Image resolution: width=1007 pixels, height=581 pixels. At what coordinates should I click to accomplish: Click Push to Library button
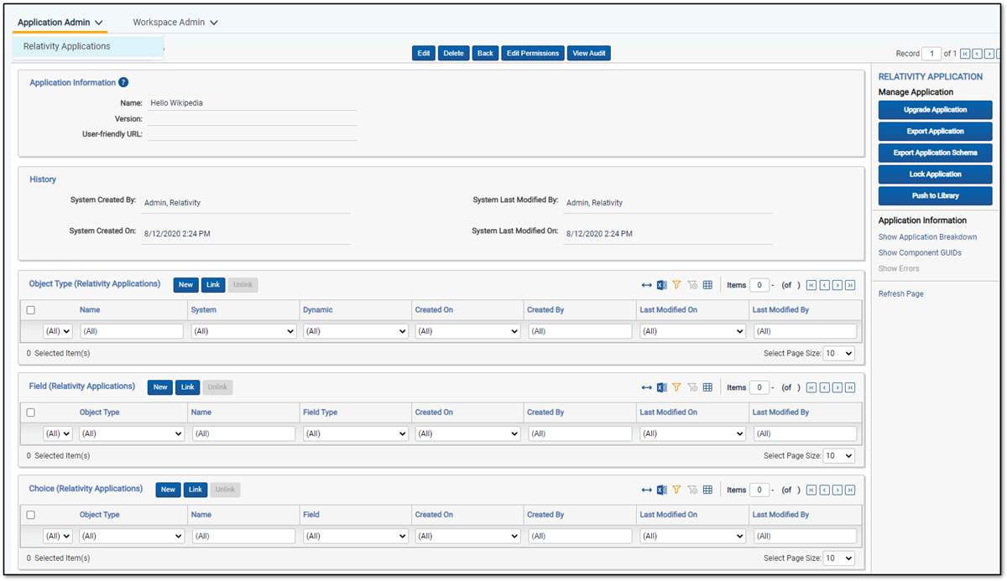(935, 195)
